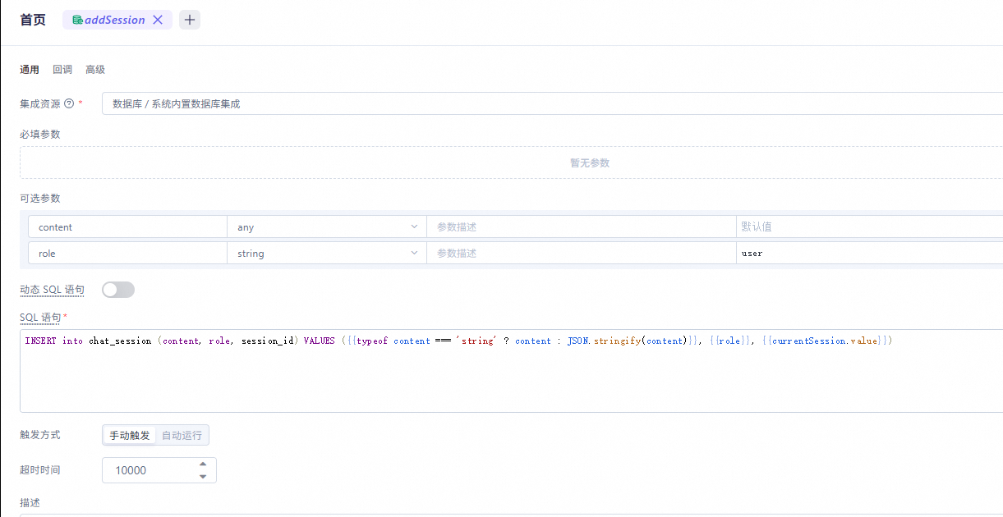Click the SQL 语句 label
Screen dimensions: 1003x517
pyautogui.click(x=40, y=317)
